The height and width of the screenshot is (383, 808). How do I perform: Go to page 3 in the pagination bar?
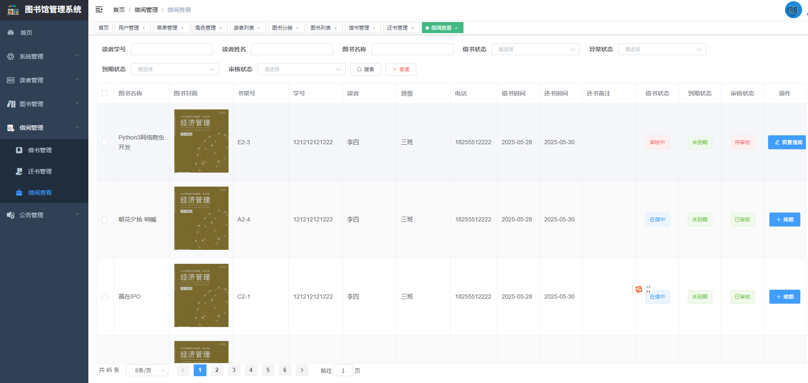[x=234, y=370]
